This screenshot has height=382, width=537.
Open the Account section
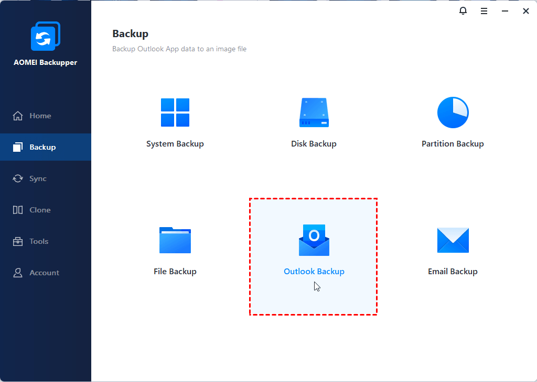click(46, 273)
